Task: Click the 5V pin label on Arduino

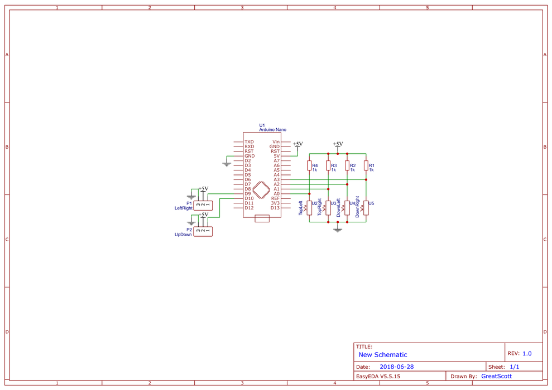Action: click(277, 156)
